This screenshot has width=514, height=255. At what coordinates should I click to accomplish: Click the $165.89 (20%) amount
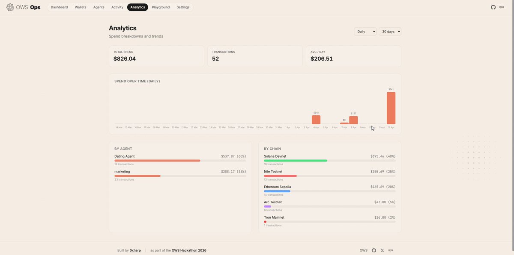click(x=383, y=187)
